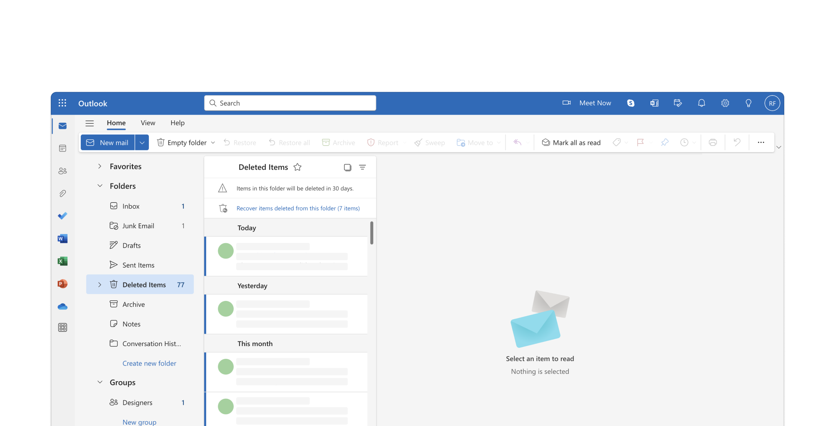Viewport: 835px width, 426px height.
Task: Expand the Deleted Items subfolder
Action: [x=99, y=284]
